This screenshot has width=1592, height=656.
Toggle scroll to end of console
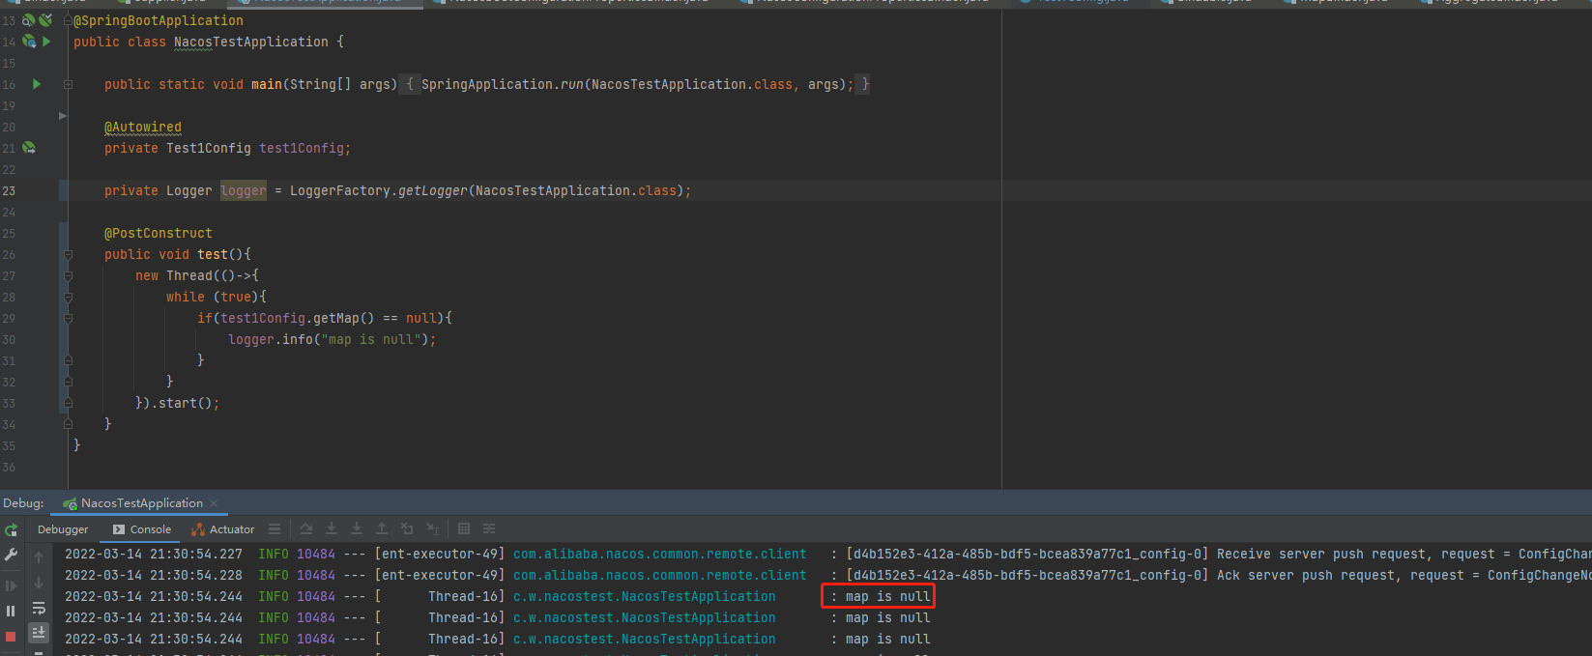39,632
